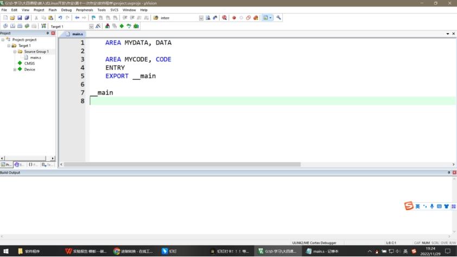Select the CMSIS component in the tree

point(29,63)
